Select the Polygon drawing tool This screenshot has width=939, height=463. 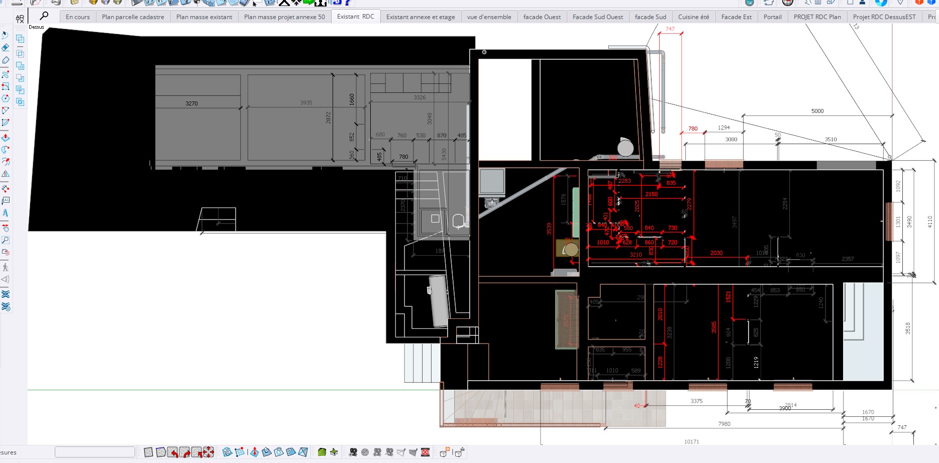[x=6, y=98]
